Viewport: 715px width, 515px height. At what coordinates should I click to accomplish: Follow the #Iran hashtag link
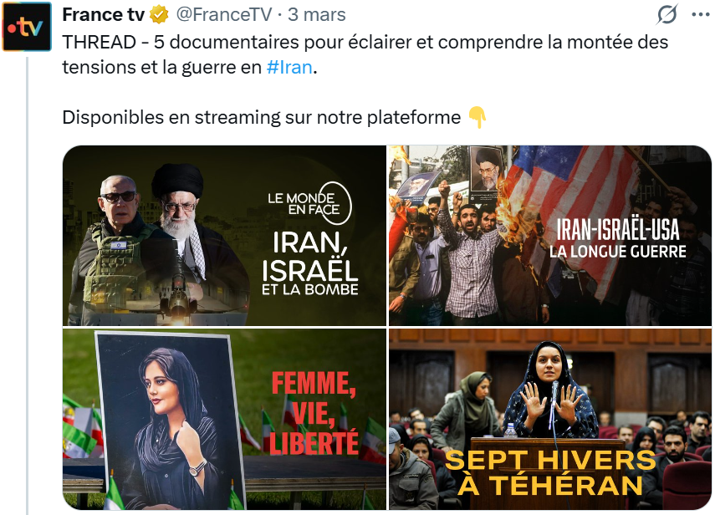(289, 68)
